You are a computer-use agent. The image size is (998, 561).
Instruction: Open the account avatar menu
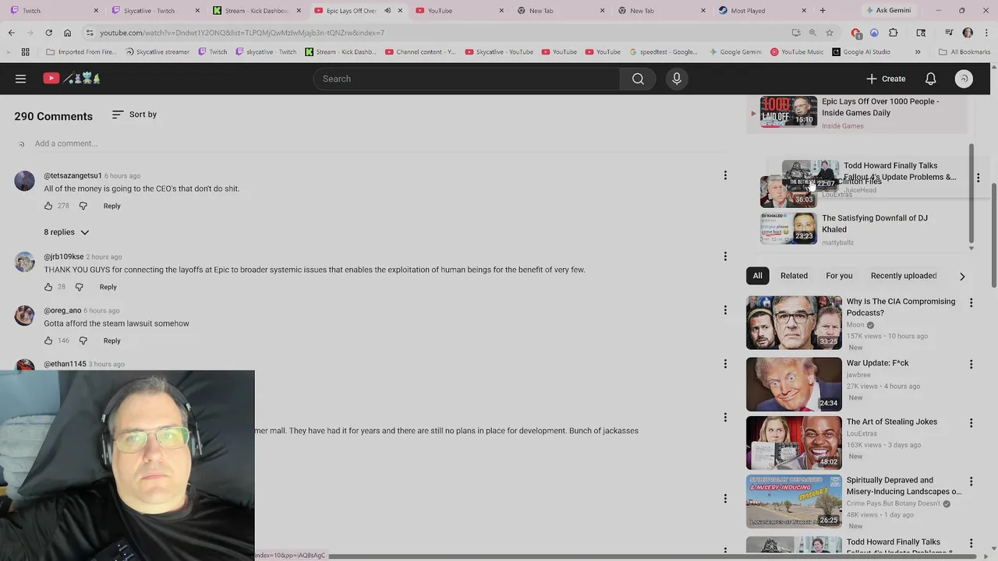(964, 79)
